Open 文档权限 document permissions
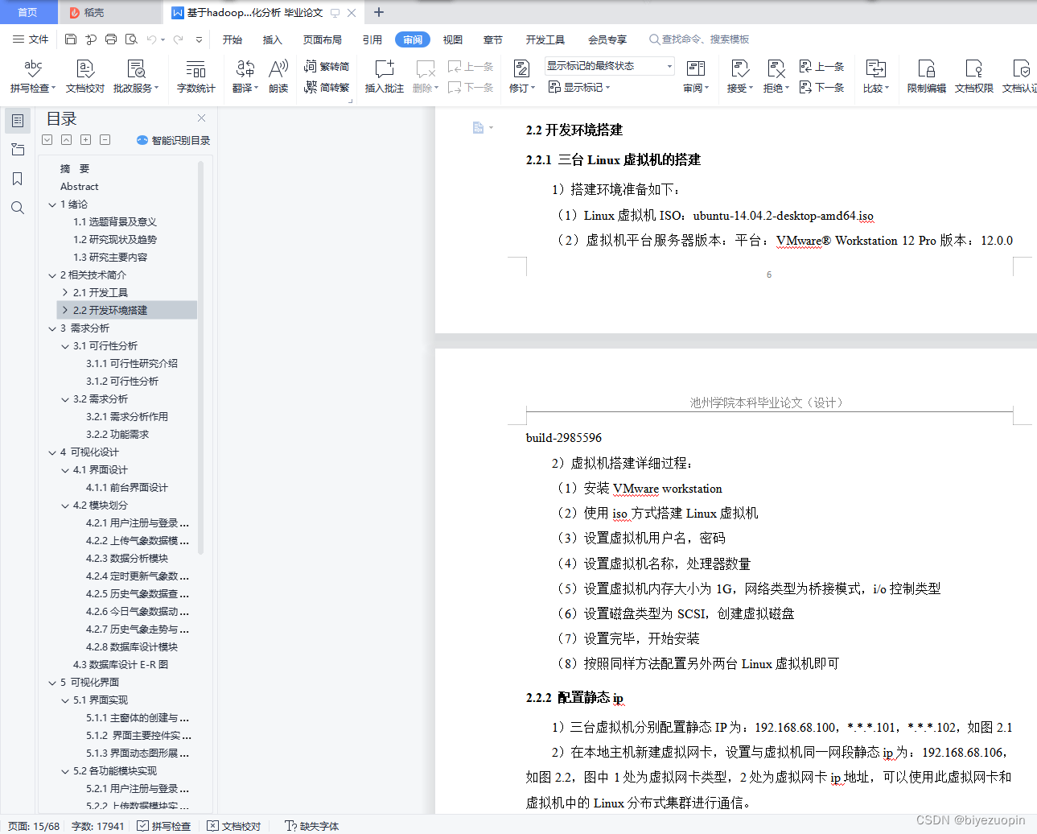 click(973, 76)
